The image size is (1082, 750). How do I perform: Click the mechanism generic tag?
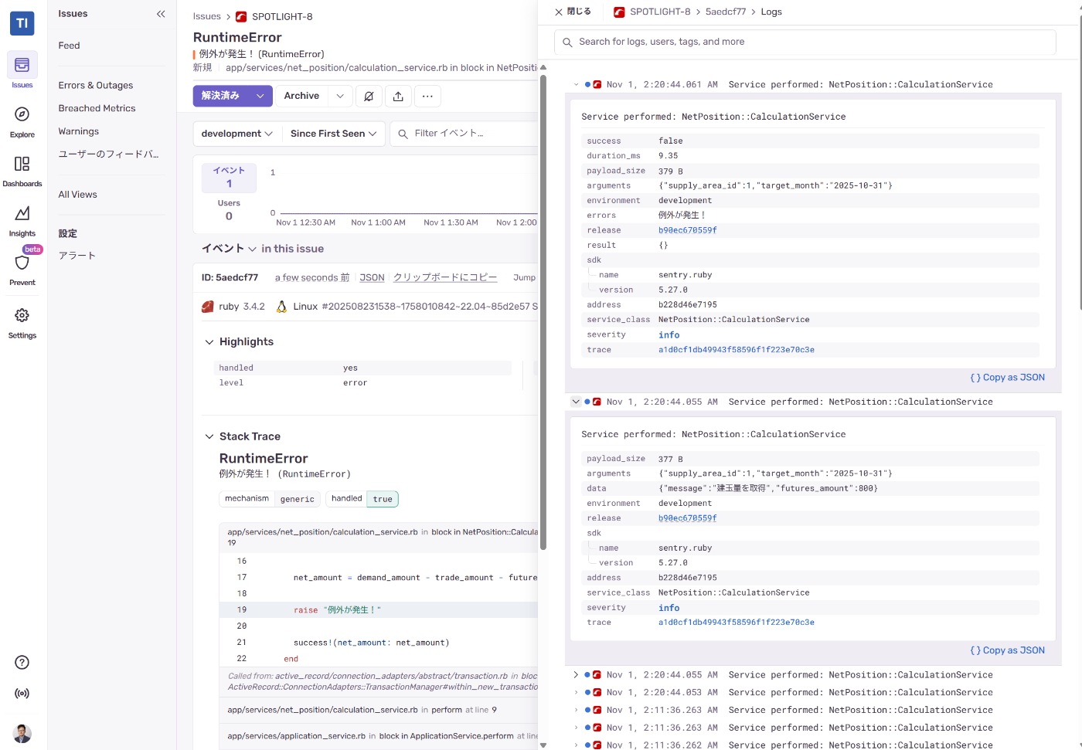270,499
